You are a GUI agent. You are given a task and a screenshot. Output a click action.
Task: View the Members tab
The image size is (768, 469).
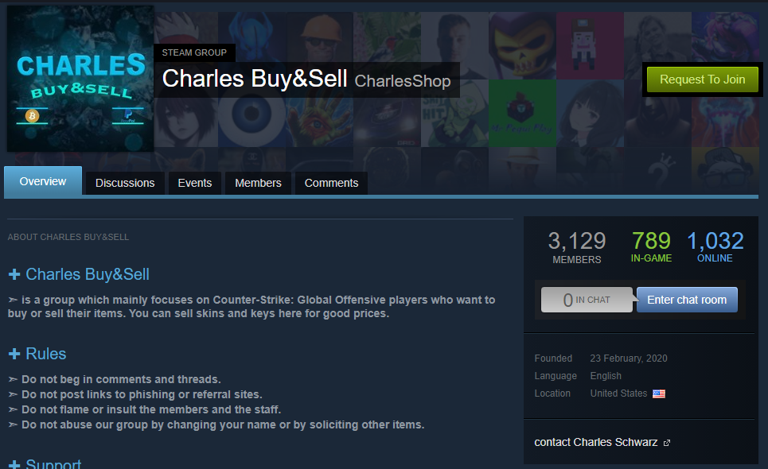pos(258,183)
